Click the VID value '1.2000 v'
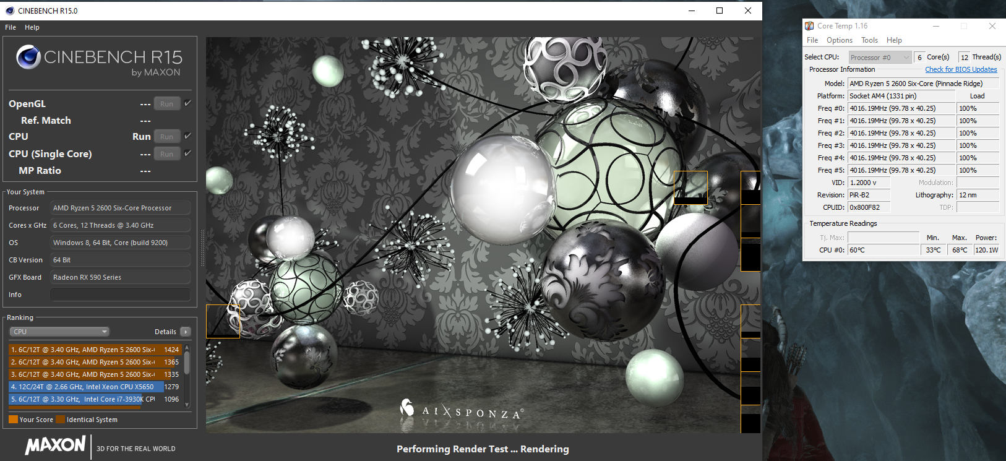 [x=869, y=183]
